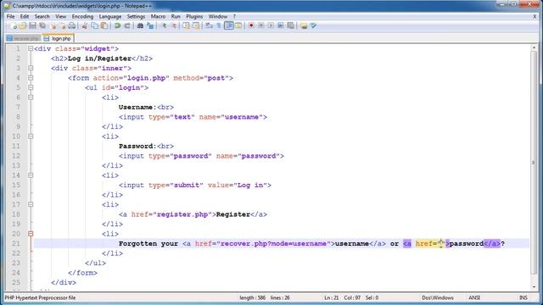Click the Cut scissors icon
The image size is (543, 305).
(x=85, y=26)
